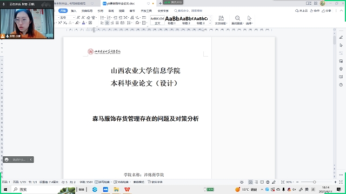Apply subscript formatting
Viewport: 346px width, 194px height.
(x=65, y=23)
